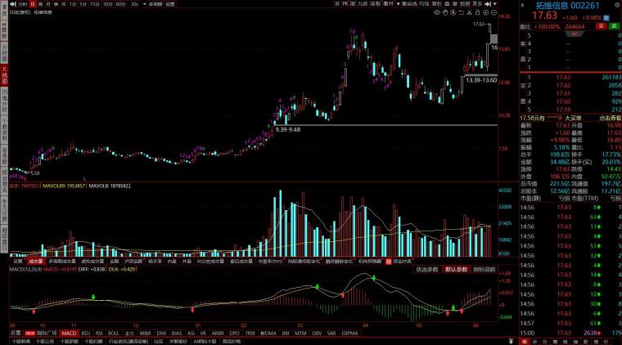Screen dimensions: 622x345
Task: Click the eye icon above the chart
Action: [437, 13]
